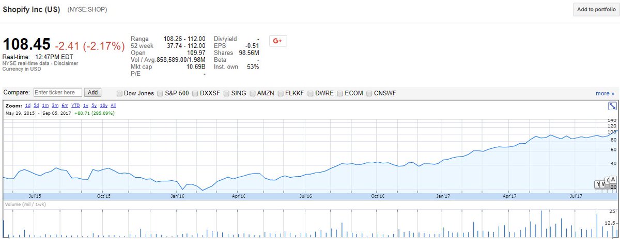Click the +80.71 (285.09%) gain text
Image resolution: width=620 pixels, height=239 pixels.
tap(94, 113)
